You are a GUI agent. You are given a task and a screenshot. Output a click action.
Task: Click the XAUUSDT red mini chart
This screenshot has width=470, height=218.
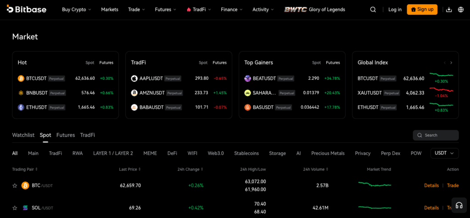[x=441, y=89]
